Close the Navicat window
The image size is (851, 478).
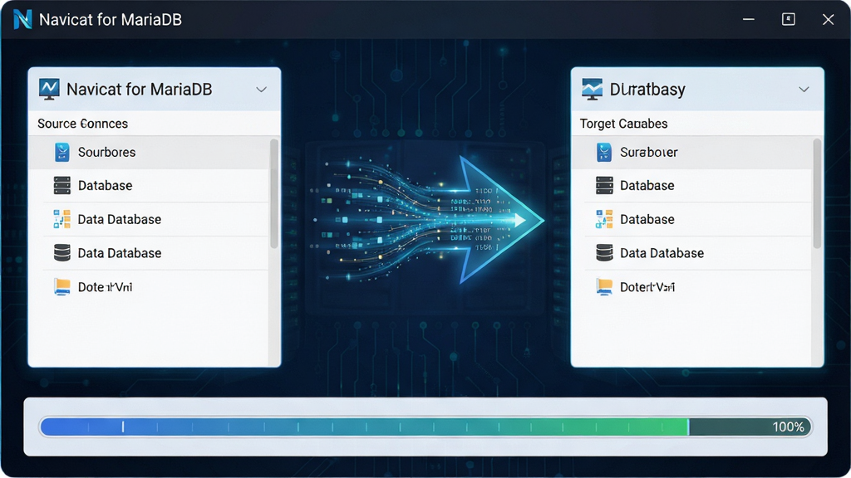pyautogui.click(x=829, y=20)
